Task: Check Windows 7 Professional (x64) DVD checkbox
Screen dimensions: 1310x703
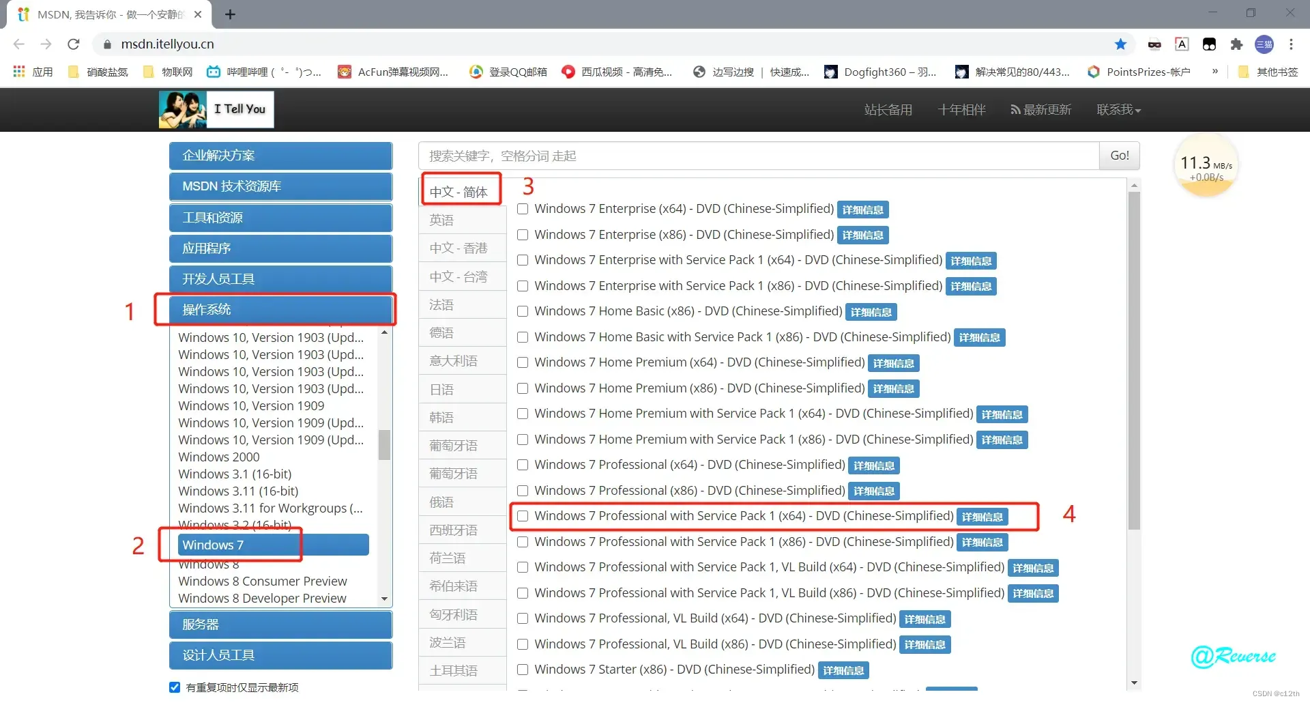Action: point(523,465)
